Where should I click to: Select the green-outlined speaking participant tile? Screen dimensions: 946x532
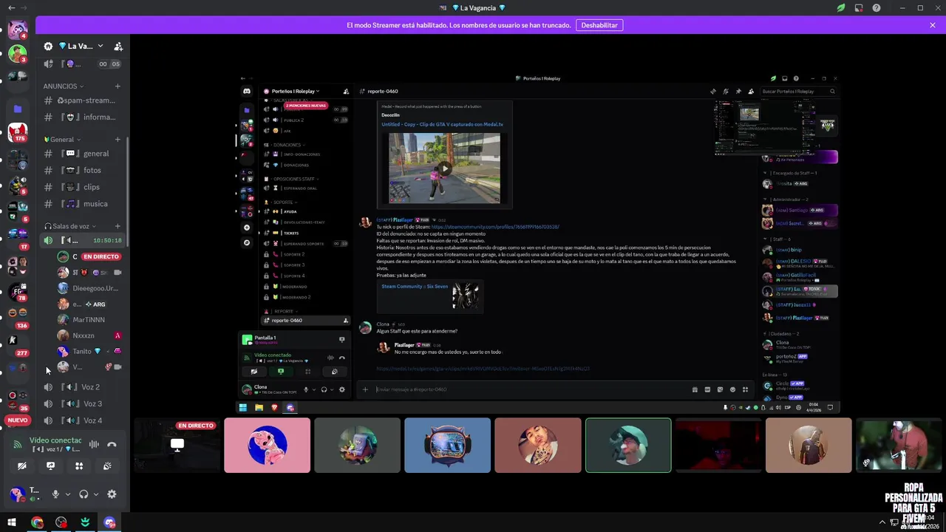point(628,445)
